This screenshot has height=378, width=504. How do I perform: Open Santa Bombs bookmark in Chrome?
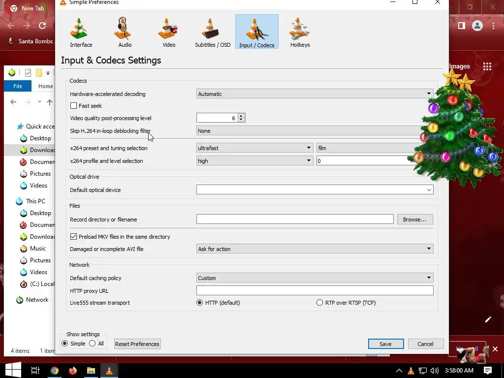click(x=31, y=41)
